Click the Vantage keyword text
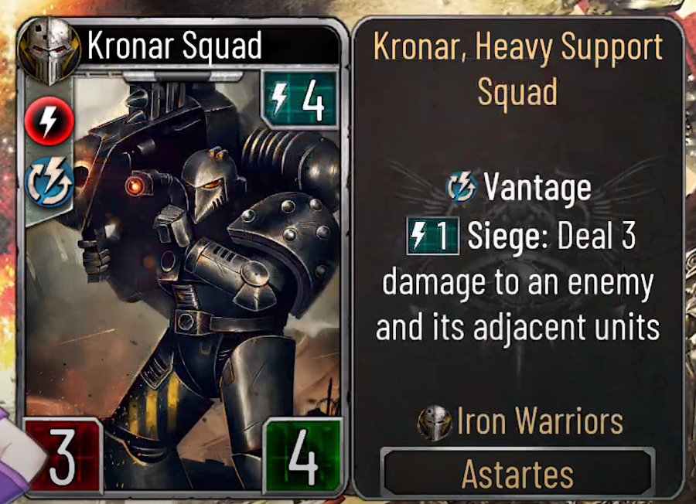The height and width of the screenshot is (504, 696). [537, 188]
